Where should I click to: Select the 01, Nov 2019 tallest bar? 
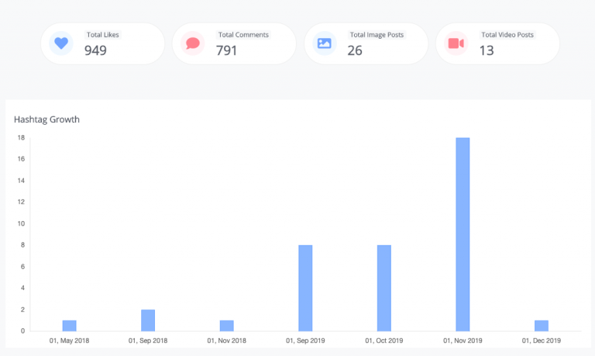coord(463,234)
